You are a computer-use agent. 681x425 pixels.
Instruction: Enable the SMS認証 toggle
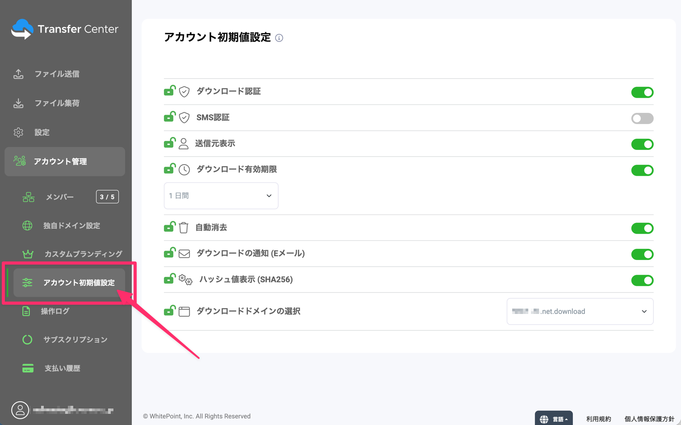click(642, 118)
